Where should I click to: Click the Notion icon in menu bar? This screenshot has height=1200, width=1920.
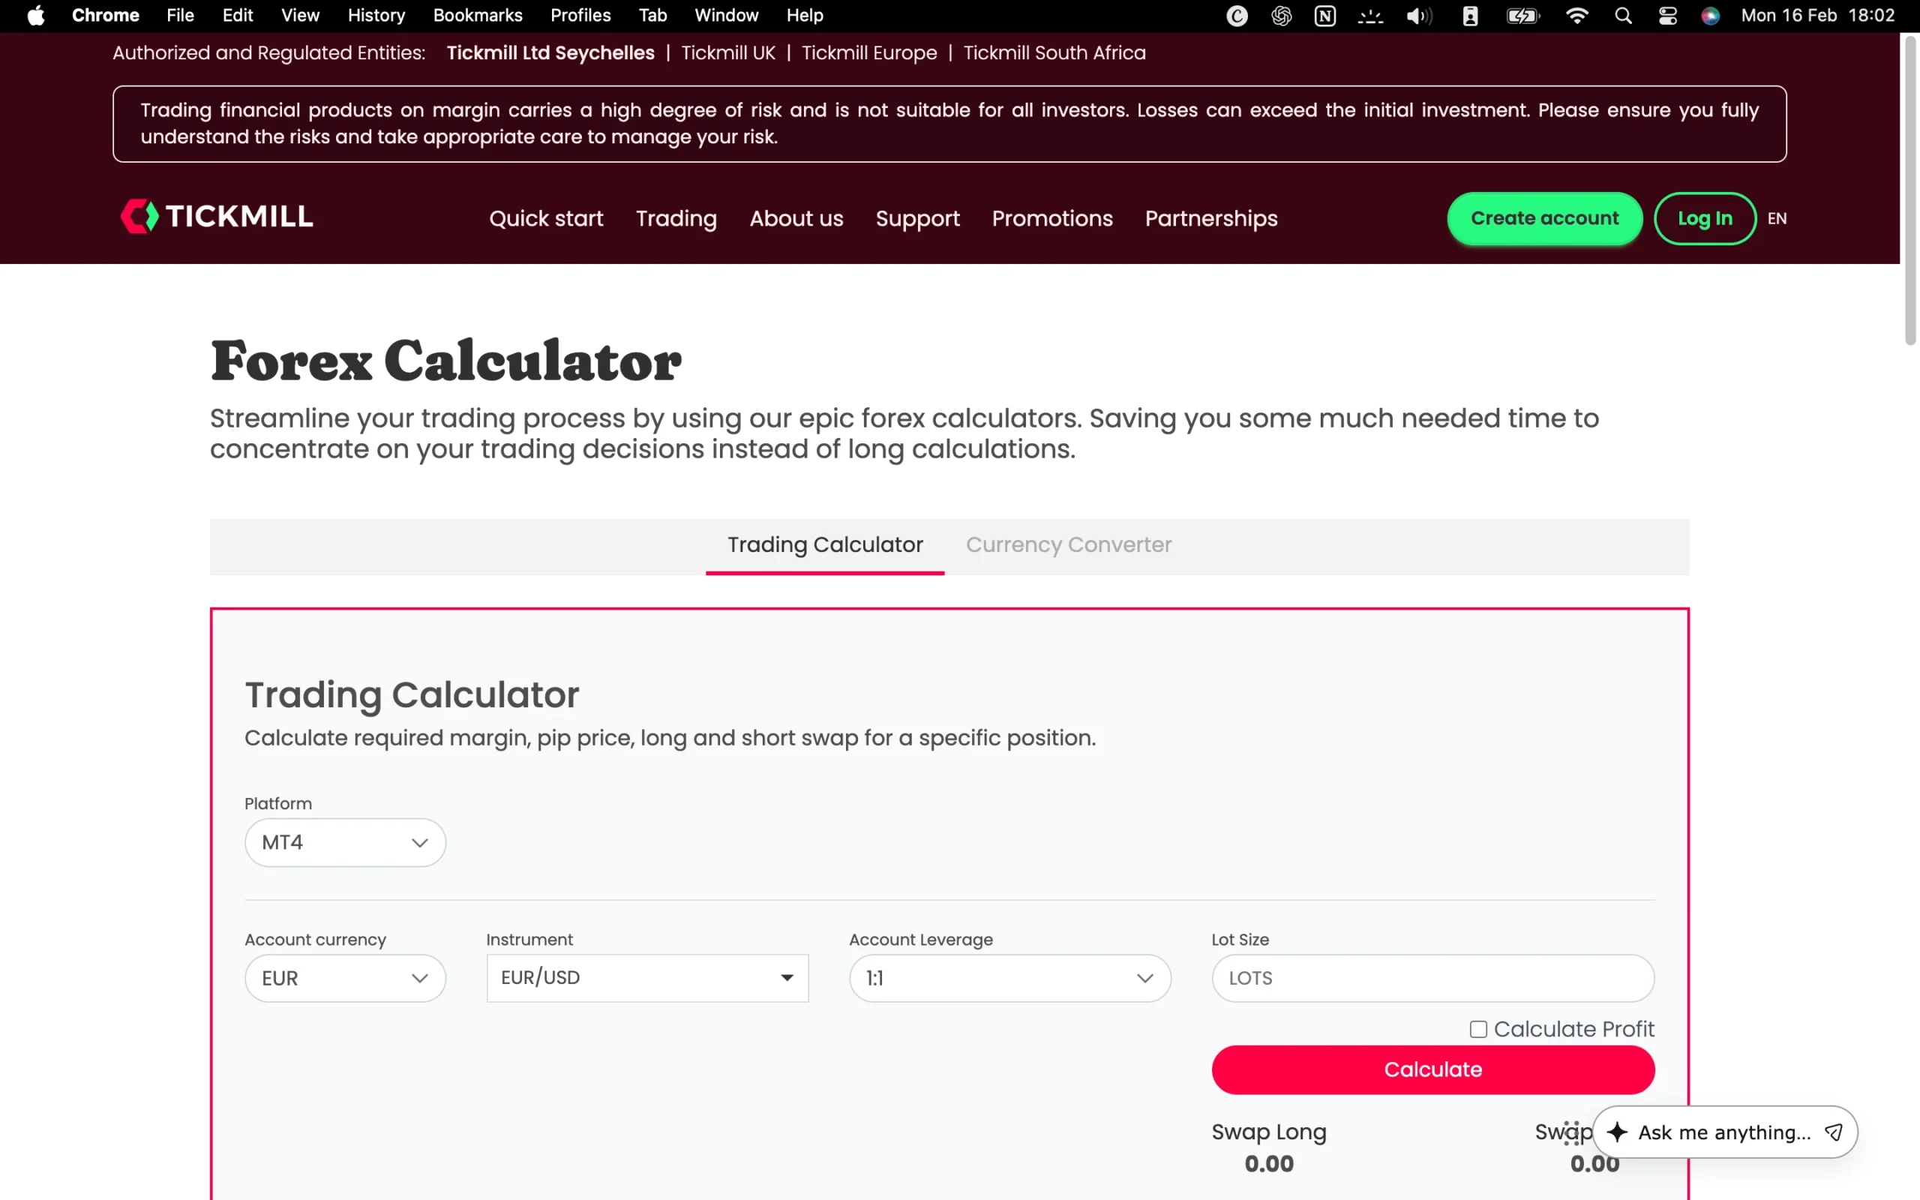1325,16
